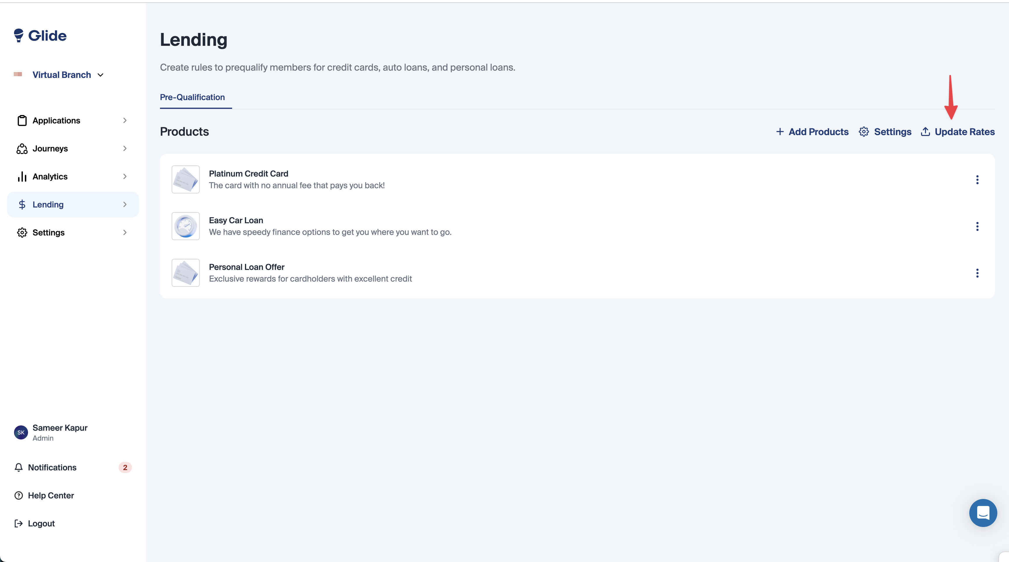The width and height of the screenshot is (1009, 562).
Task: Click the Sameer Kapur SK avatar
Action: (x=21, y=432)
